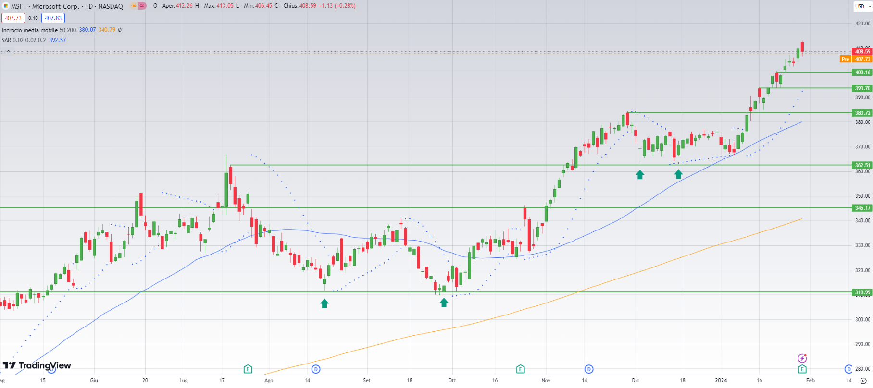
Task: Click the 300.00 price scale value
Action: click(862, 319)
